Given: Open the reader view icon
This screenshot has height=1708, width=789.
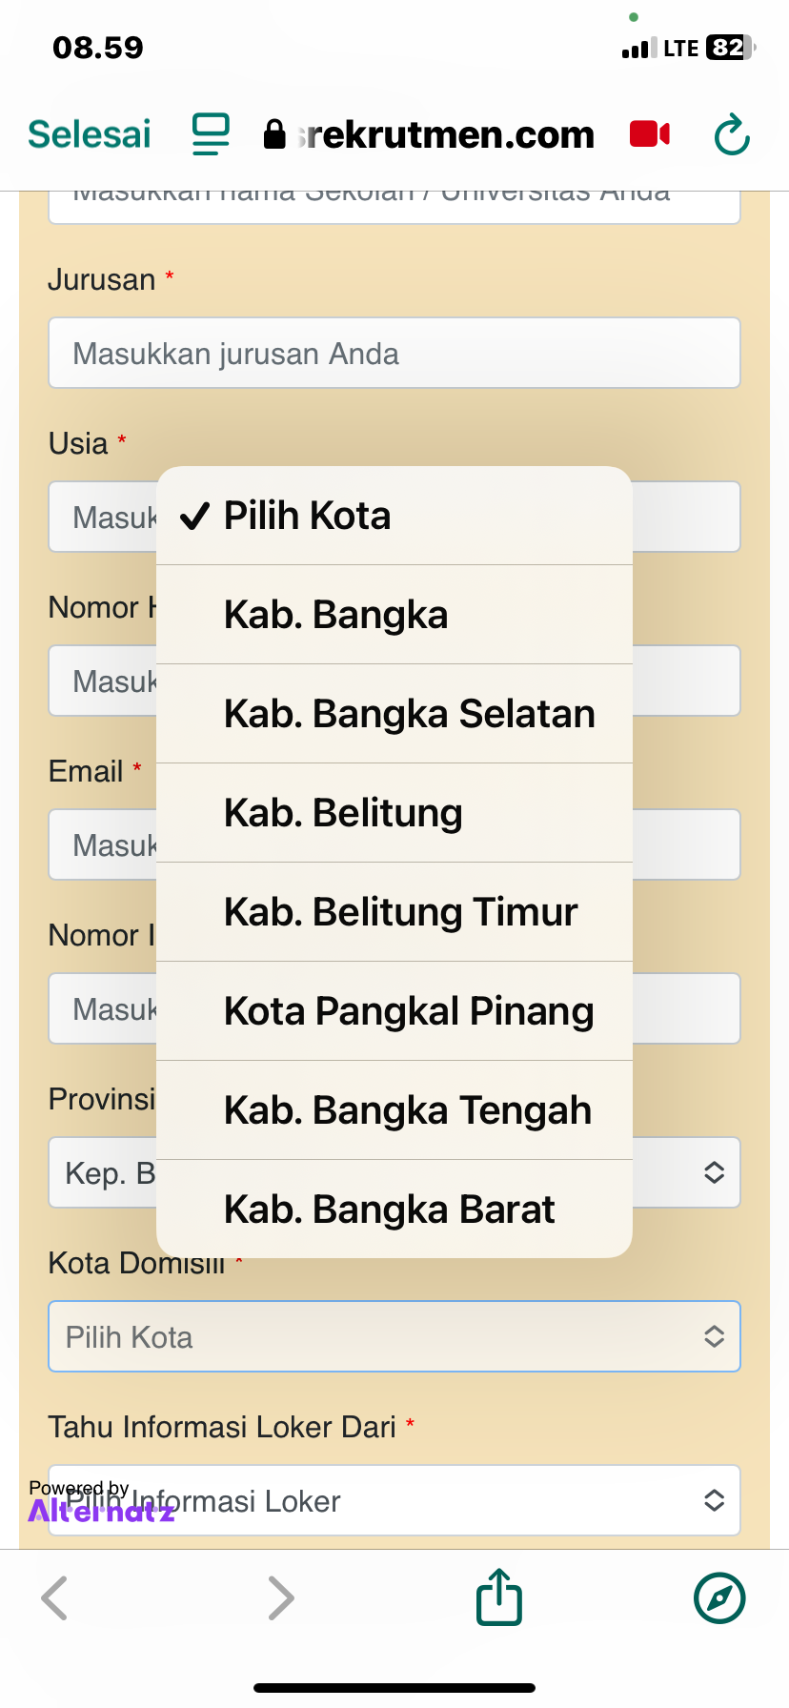Looking at the screenshot, I should tap(211, 134).
